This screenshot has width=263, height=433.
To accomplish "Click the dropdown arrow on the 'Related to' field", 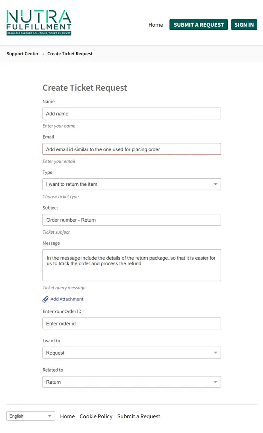I will (215, 382).
